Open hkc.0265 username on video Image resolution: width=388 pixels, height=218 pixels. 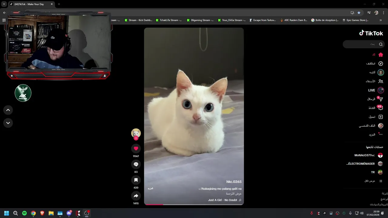click(x=234, y=182)
